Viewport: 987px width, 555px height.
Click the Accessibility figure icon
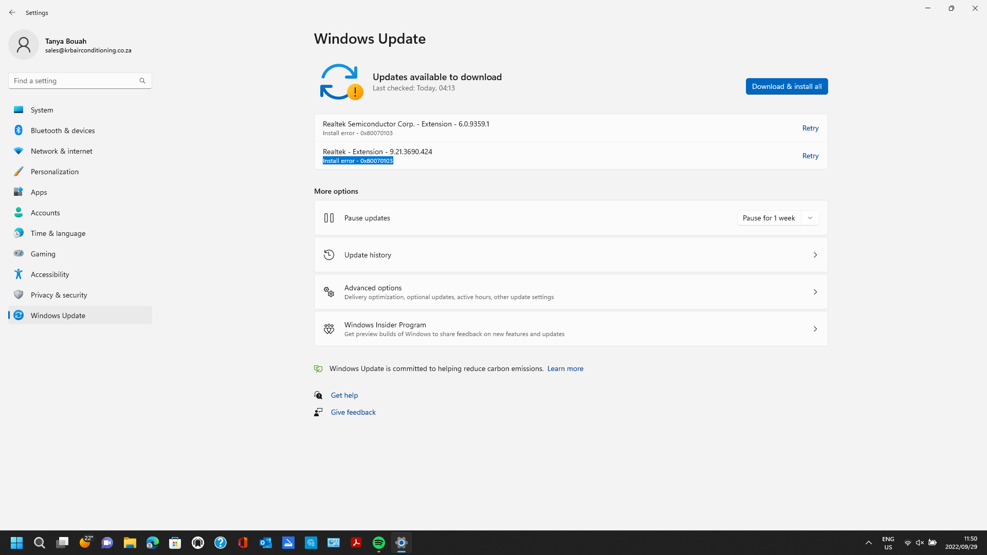pyautogui.click(x=19, y=274)
